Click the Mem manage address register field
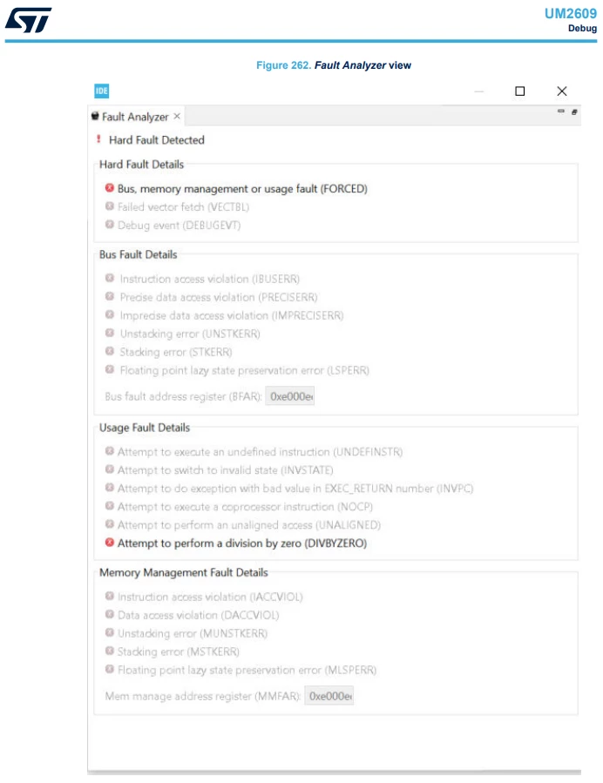603x783 pixels. click(329, 696)
